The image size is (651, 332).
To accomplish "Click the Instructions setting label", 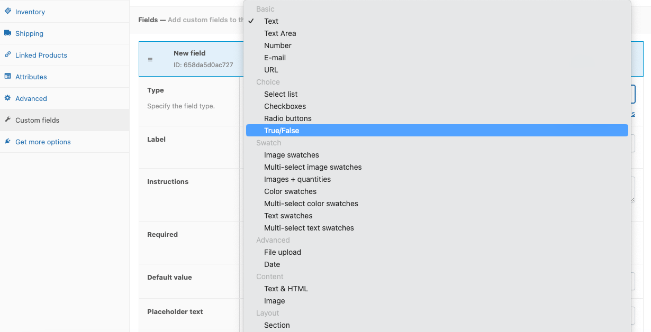I will tap(168, 182).
